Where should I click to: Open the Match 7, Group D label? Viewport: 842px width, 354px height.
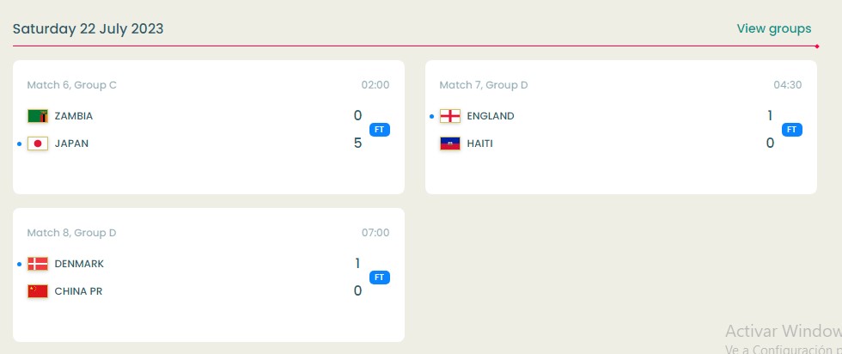pyautogui.click(x=484, y=85)
